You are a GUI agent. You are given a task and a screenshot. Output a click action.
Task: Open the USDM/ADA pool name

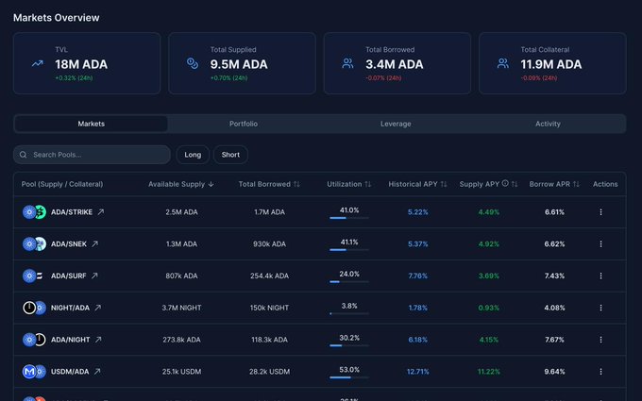(70, 372)
